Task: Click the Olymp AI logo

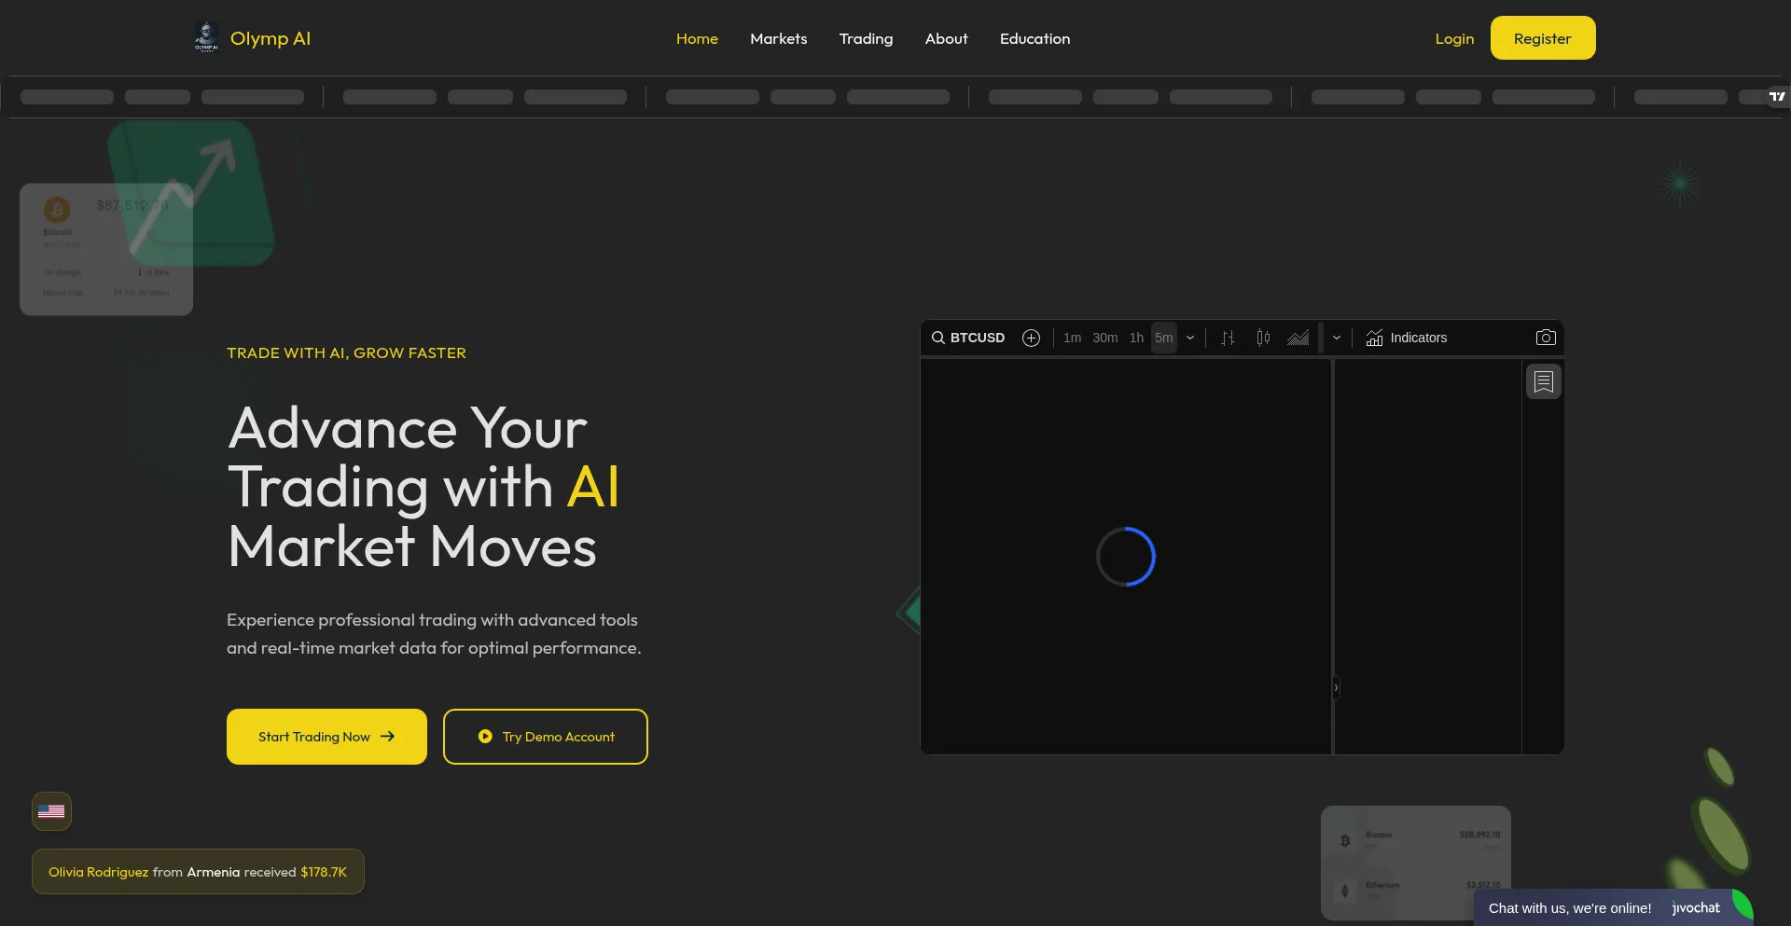Action: pyautogui.click(x=253, y=38)
